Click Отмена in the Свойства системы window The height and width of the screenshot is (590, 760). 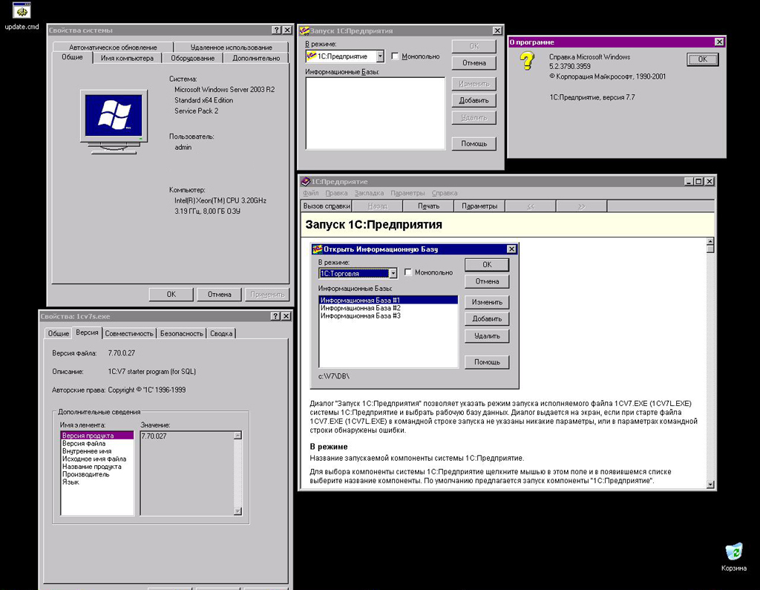(x=219, y=295)
